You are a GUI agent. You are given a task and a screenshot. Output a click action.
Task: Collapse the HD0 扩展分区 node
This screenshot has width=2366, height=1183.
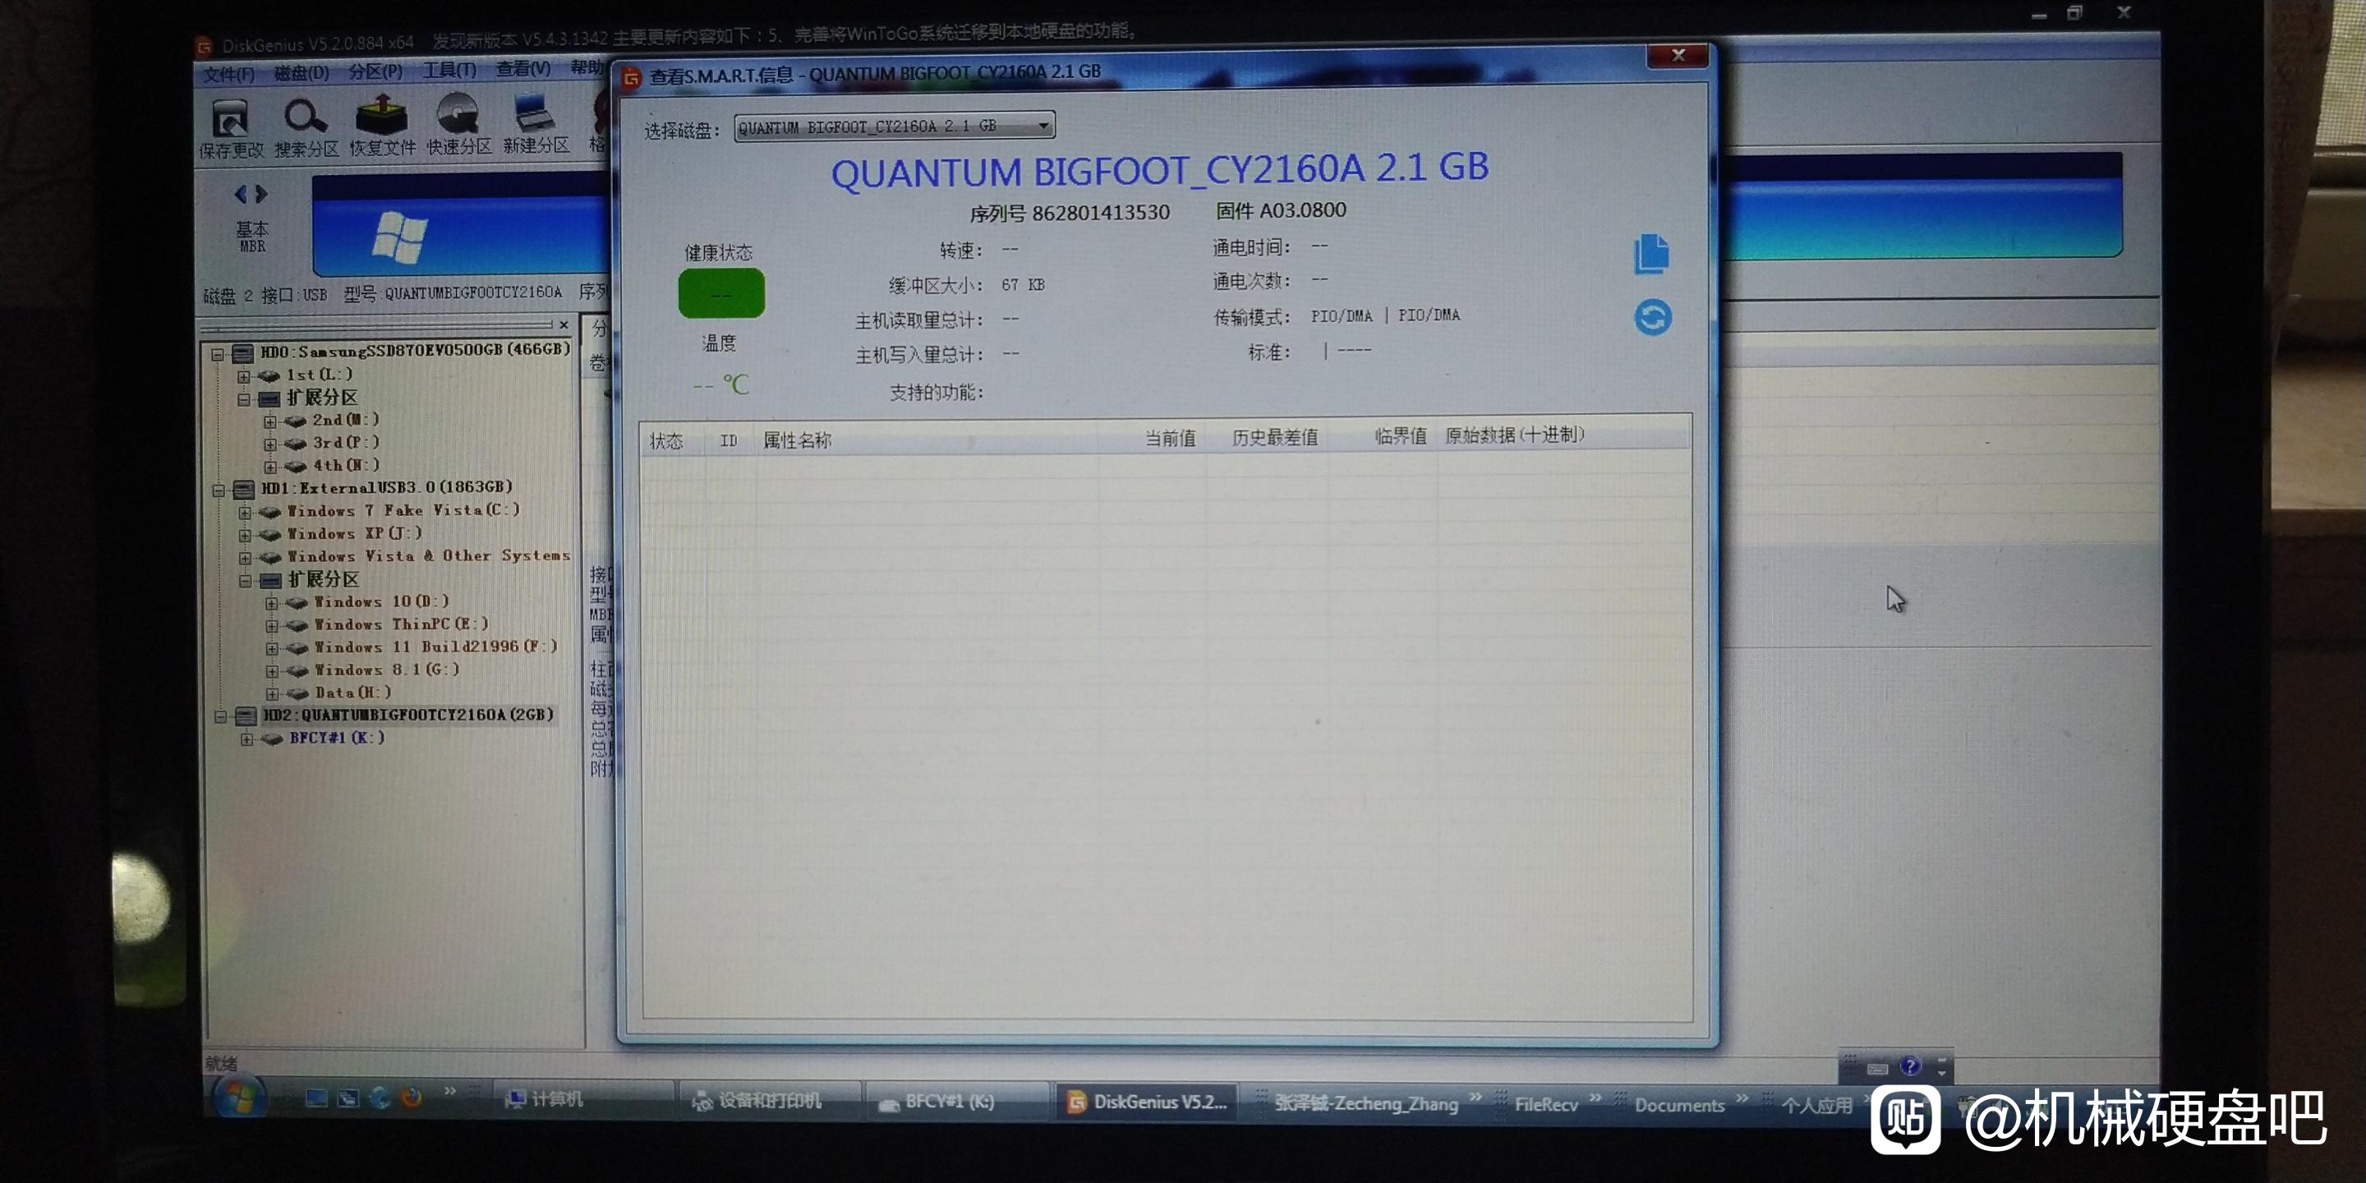(243, 399)
